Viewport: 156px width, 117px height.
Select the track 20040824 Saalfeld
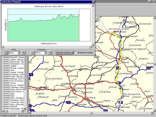[x=9, y=66]
